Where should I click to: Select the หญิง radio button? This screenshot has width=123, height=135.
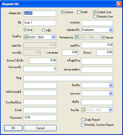pos(43,30)
